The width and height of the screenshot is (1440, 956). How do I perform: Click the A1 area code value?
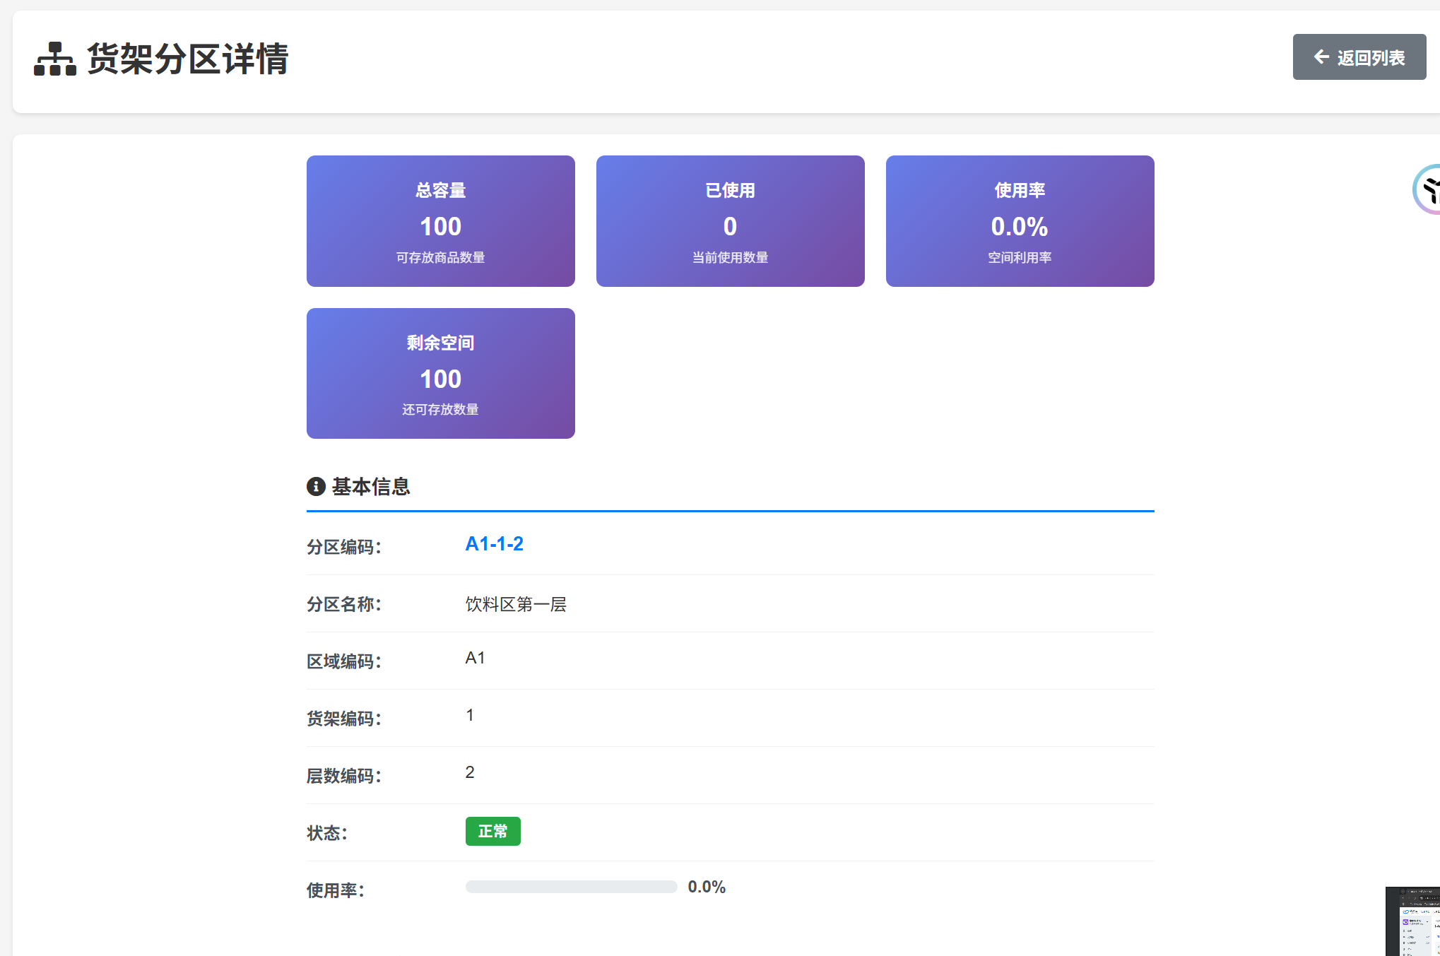pyautogui.click(x=474, y=656)
